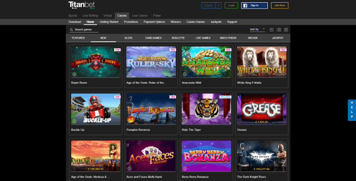Screen dimensions: 356x181
Task: Click the Titanbet logo
Action: pyautogui.click(x=82, y=5)
